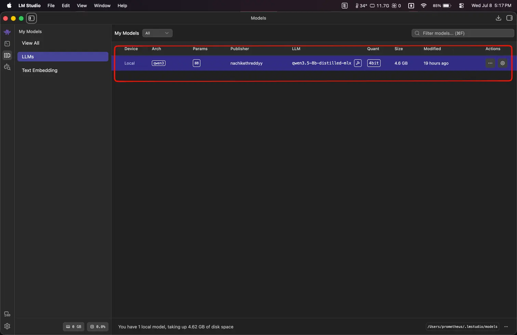
Task: Sort by the Publisher column header
Action: click(x=240, y=49)
